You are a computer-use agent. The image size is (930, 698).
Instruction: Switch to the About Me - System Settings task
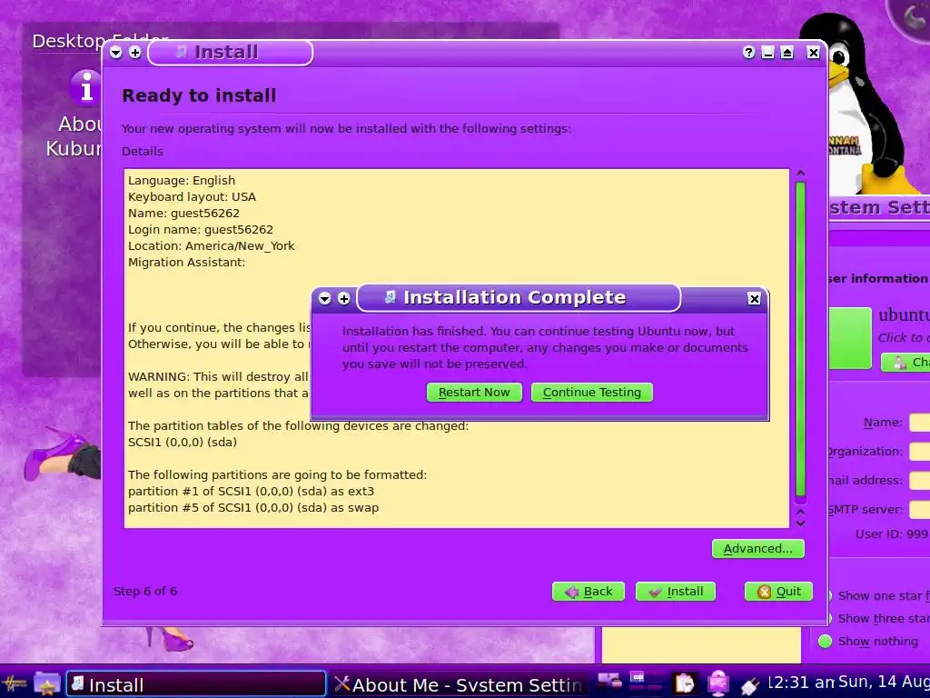click(x=459, y=684)
